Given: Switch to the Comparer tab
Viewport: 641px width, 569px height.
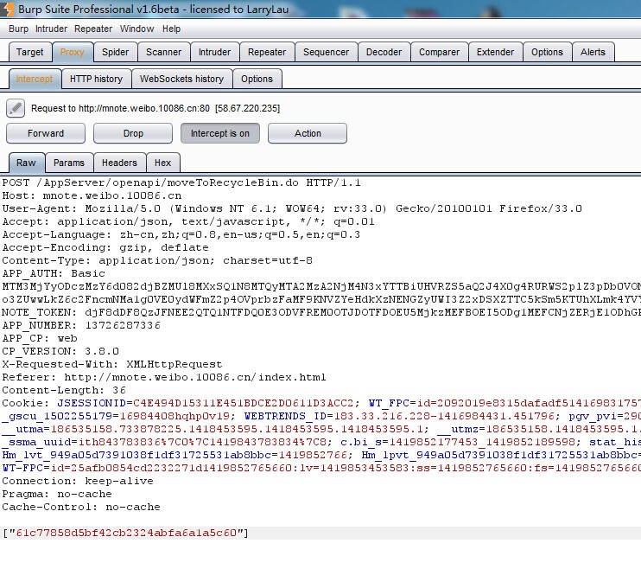Looking at the screenshot, I should point(440,53).
